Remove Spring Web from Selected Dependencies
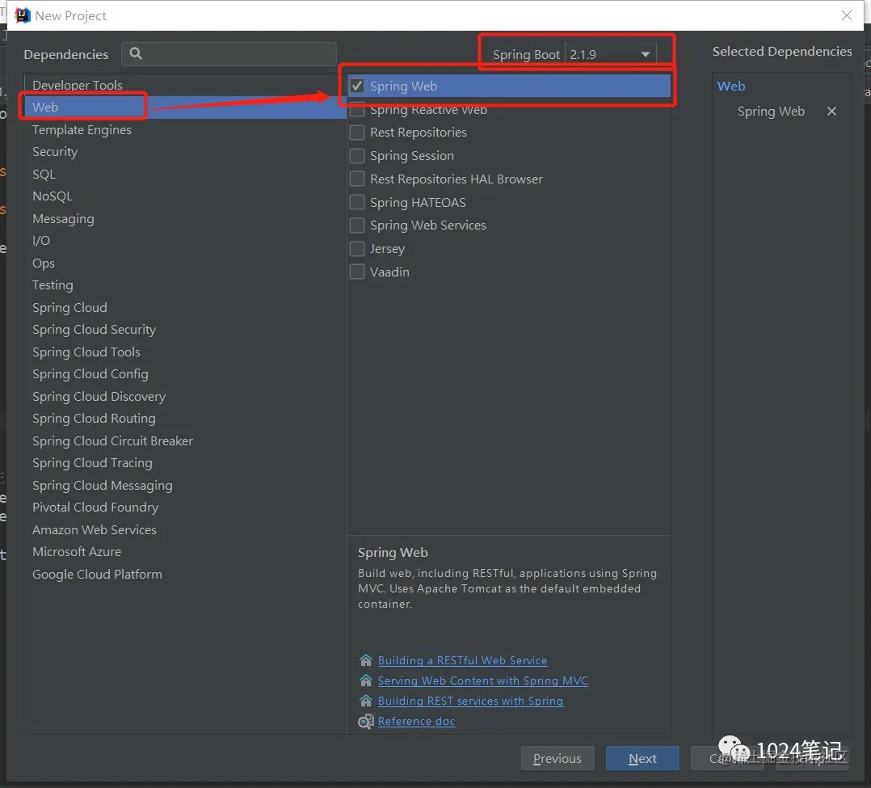Screen dimensions: 871x788 point(831,112)
